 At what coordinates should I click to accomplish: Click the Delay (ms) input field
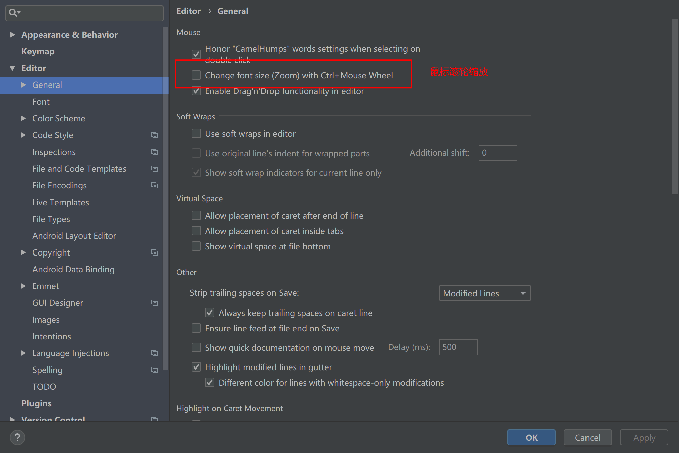pos(458,347)
